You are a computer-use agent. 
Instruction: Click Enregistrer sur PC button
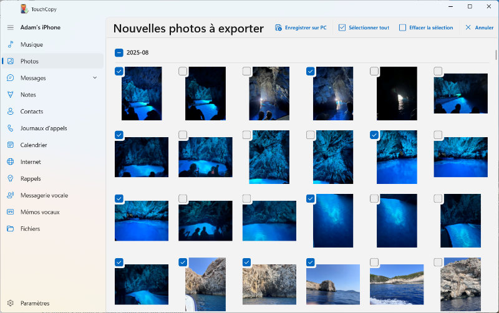(301, 27)
